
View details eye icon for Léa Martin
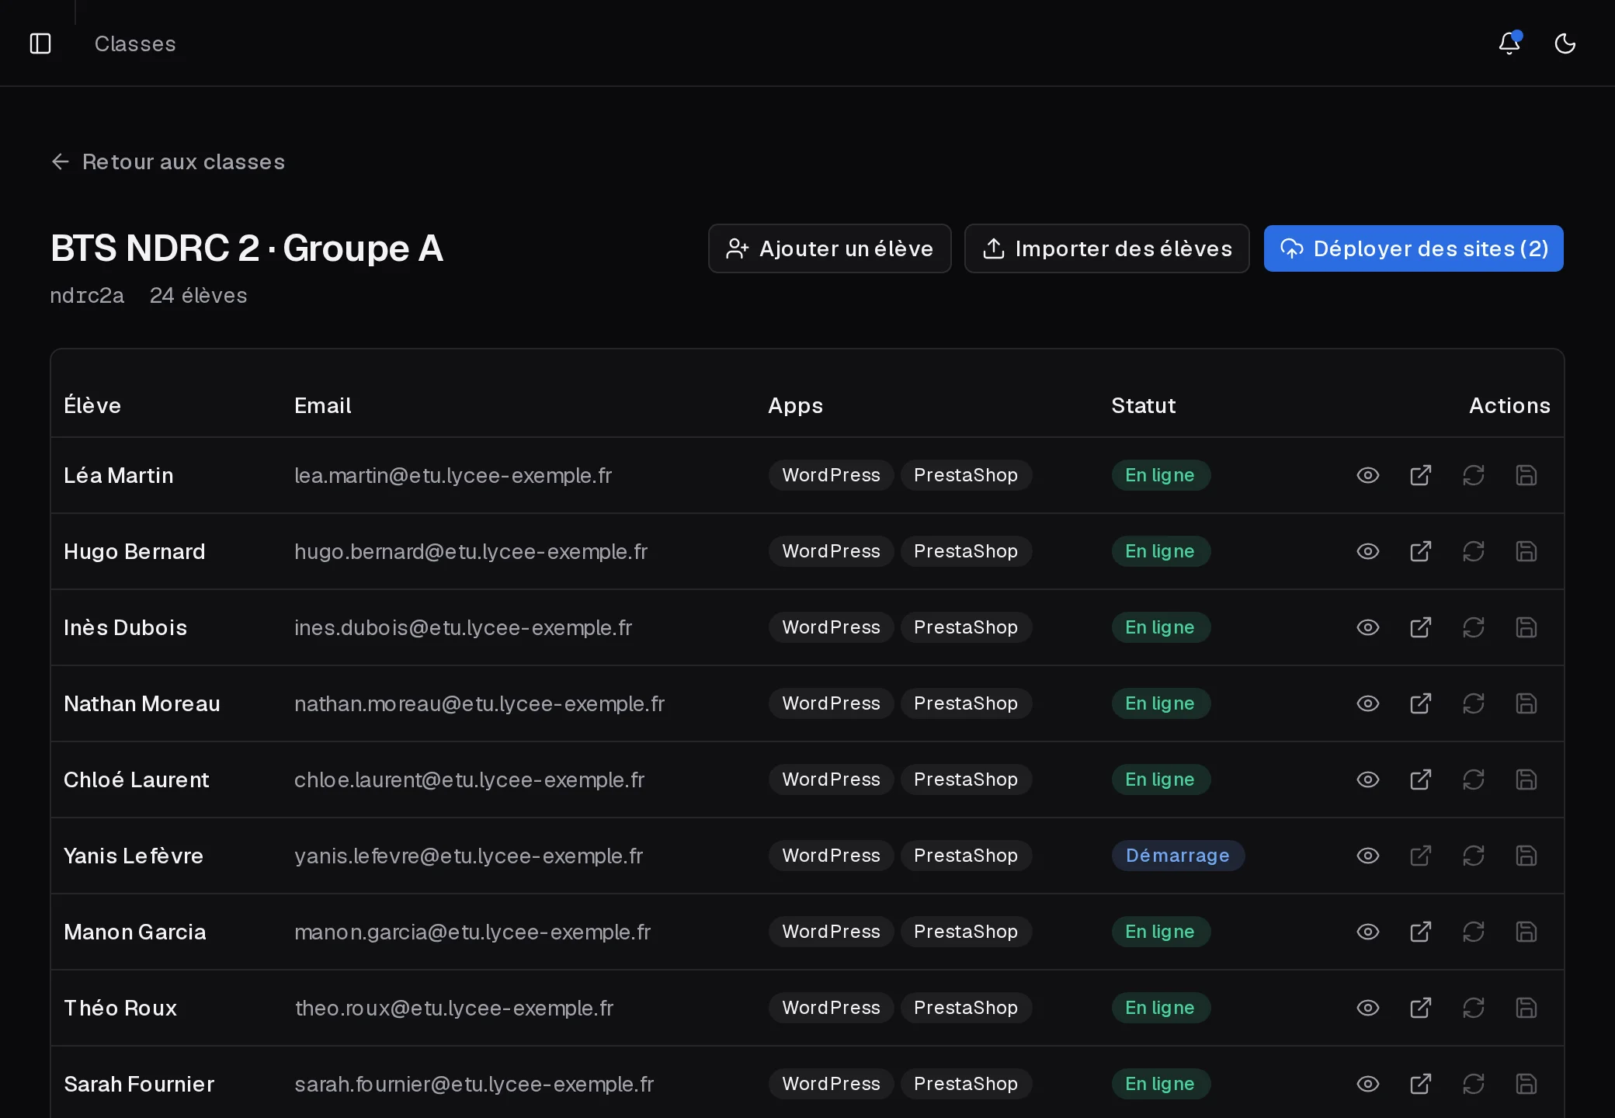[1368, 475]
